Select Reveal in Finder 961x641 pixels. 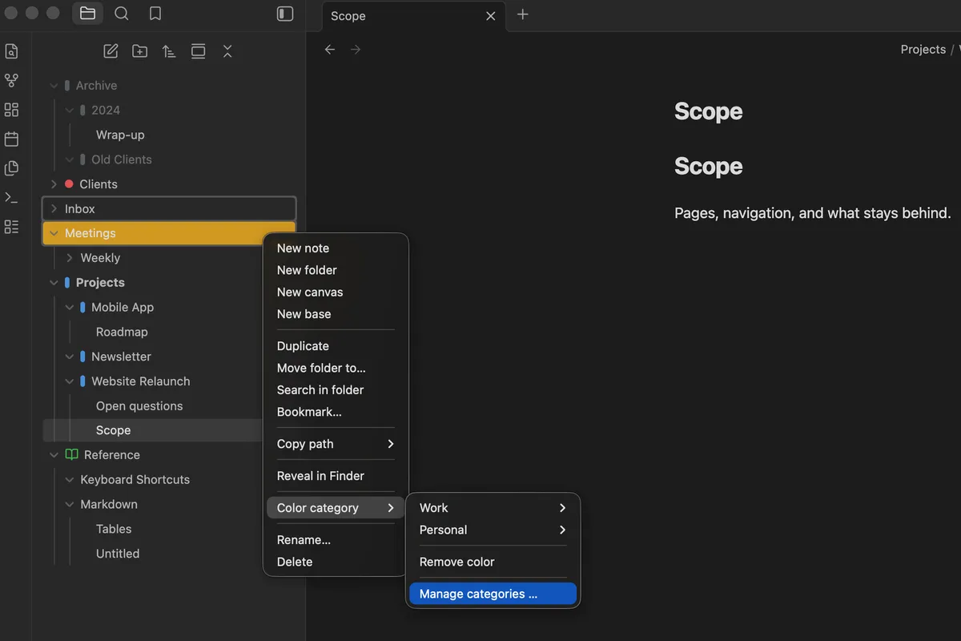tap(336, 476)
